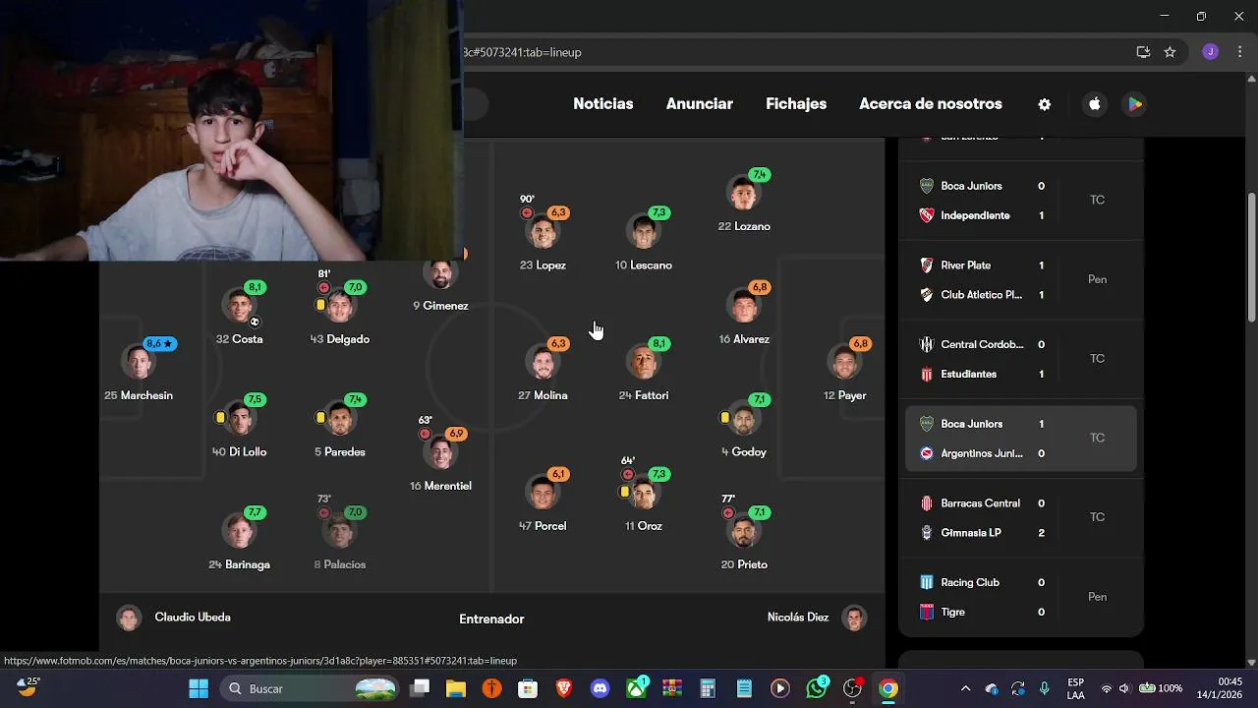1258x708 pixels.
Task: Open Anunciar in the navigation bar
Action: tap(700, 104)
